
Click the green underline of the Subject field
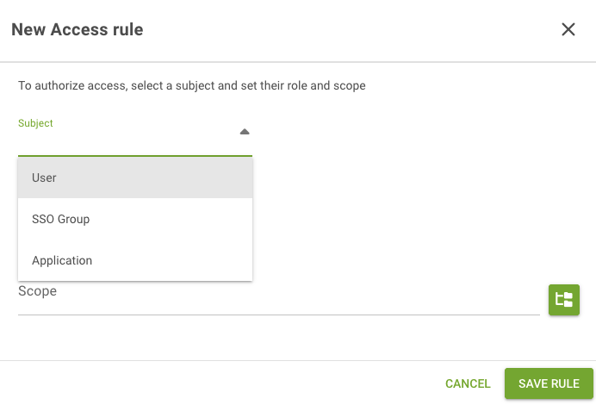tap(135, 156)
